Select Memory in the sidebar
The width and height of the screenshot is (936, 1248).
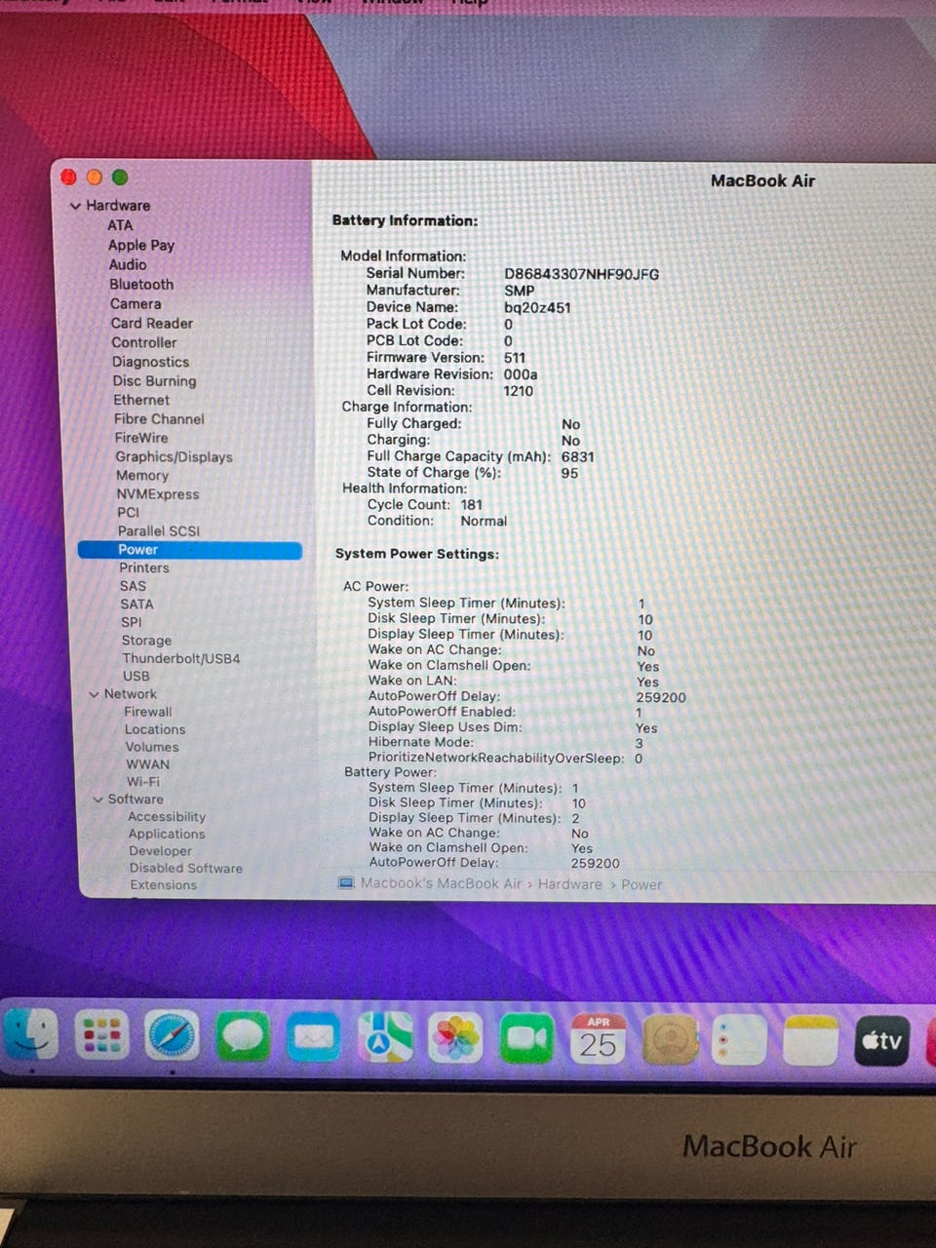point(142,475)
